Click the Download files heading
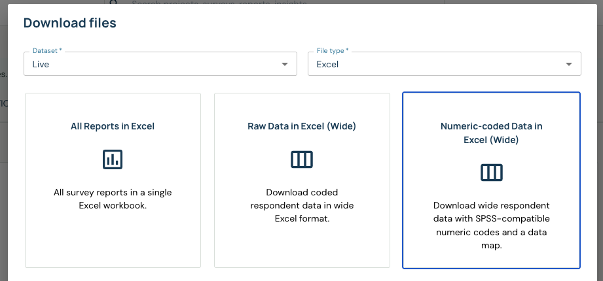 click(69, 23)
